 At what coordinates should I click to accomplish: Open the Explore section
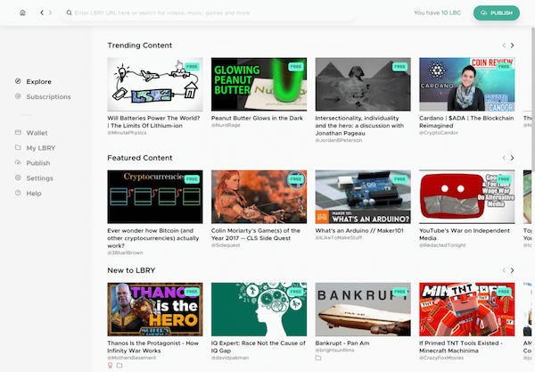pyautogui.click(x=38, y=81)
